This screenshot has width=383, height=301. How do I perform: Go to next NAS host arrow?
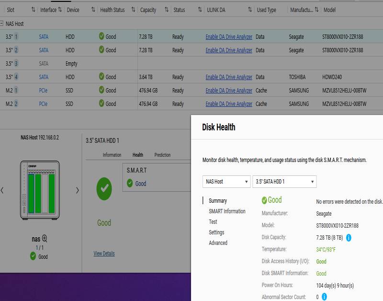pos(78,190)
